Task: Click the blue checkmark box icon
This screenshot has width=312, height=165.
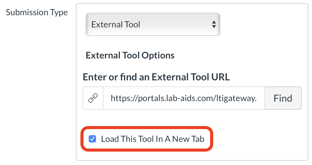Action: (x=92, y=139)
